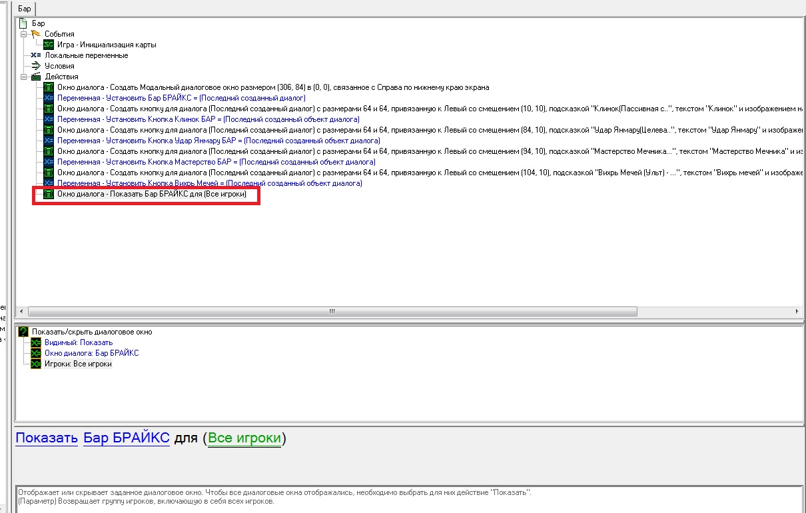Click the horizontal scrollbar thumb of the trigger tree
806x513 pixels.
click(x=333, y=311)
